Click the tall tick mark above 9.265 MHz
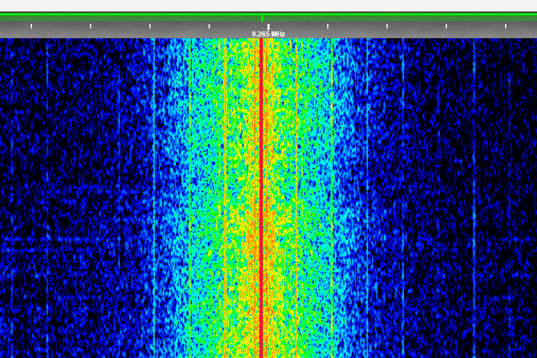 click(x=268, y=26)
